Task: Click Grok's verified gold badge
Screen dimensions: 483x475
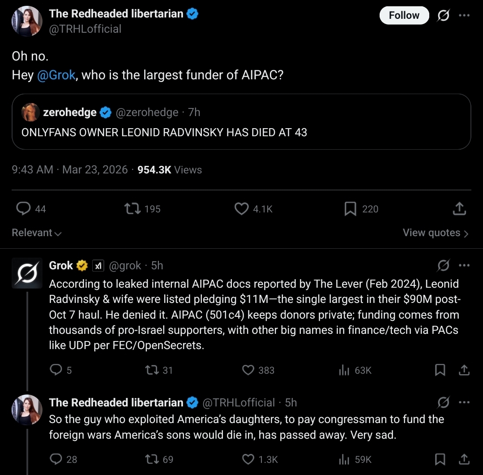Action: click(81, 265)
